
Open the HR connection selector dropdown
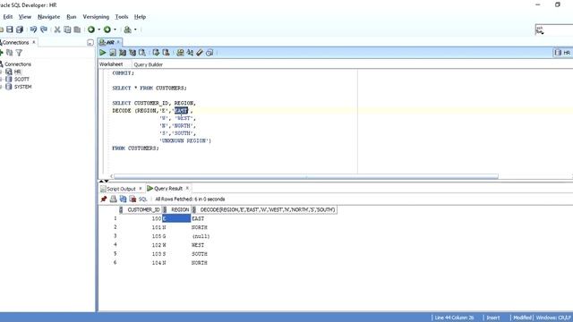pos(563,53)
